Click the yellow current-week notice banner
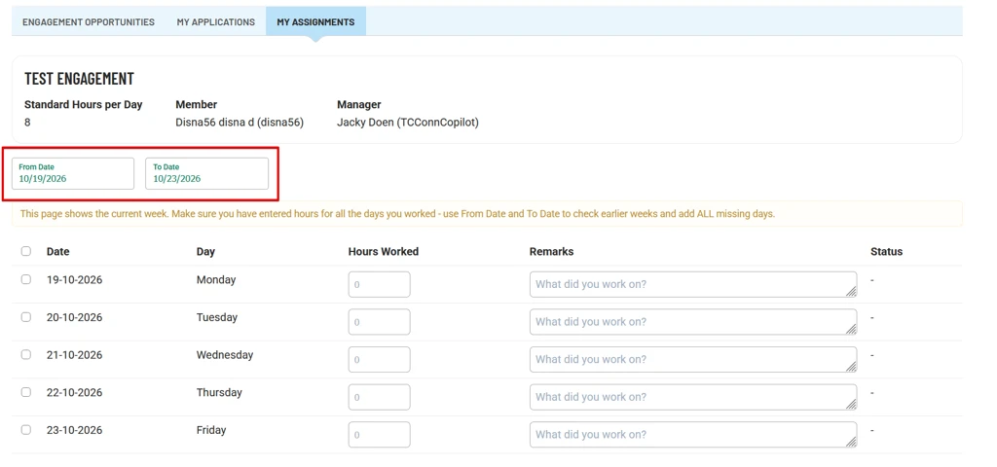This screenshot has height=467, width=997. click(x=487, y=213)
